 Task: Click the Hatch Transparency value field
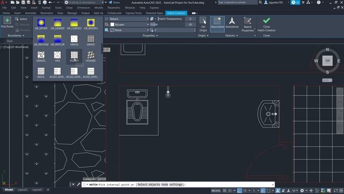click(x=190, y=19)
